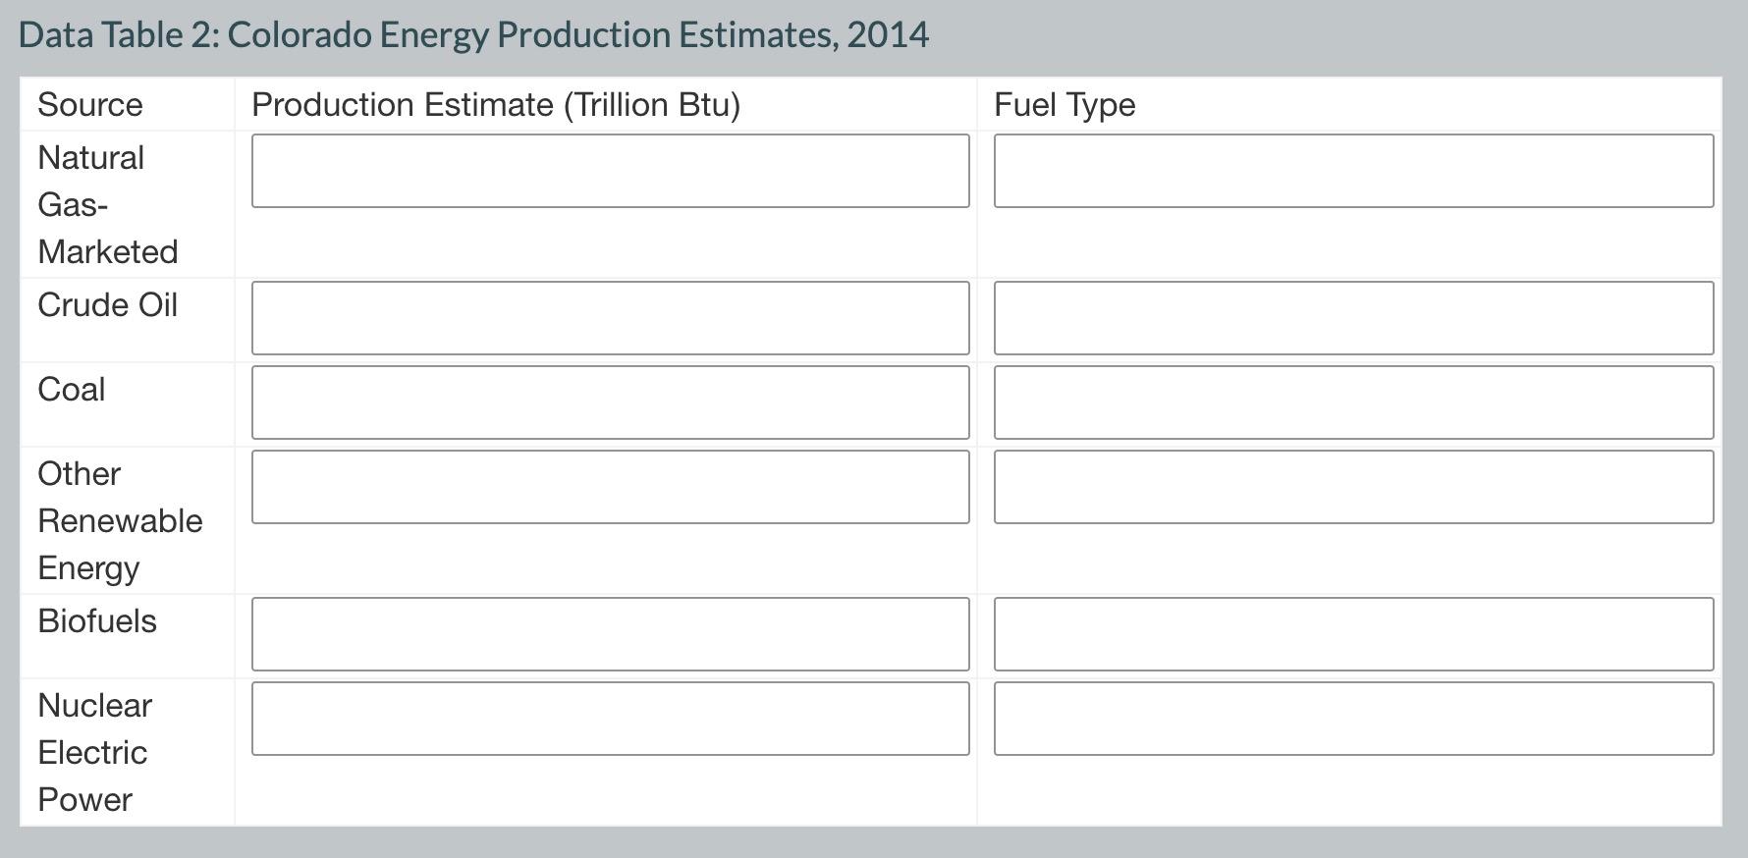Select the Source column header

pyautogui.click(x=89, y=104)
